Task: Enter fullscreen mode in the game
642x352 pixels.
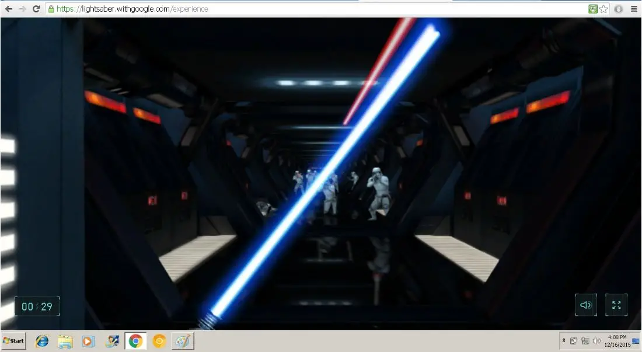Action: click(616, 305)
